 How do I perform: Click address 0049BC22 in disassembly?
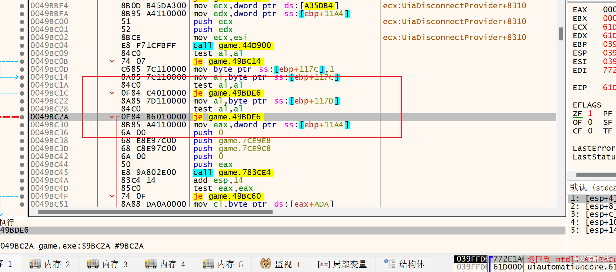click(x=49, y=101)
